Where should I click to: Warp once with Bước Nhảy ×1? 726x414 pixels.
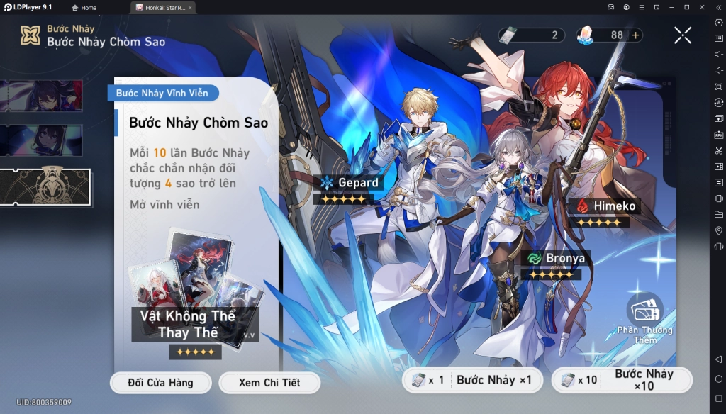tap(473, 380)
